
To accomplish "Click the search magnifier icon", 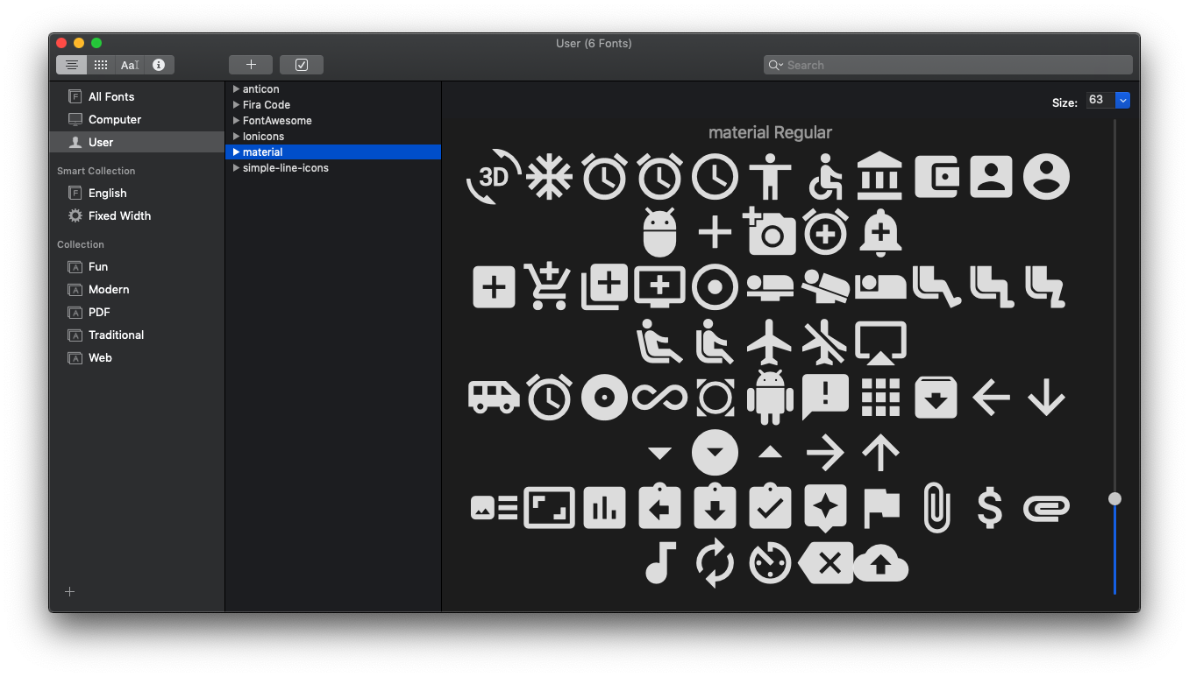I will tap(775, 65).
